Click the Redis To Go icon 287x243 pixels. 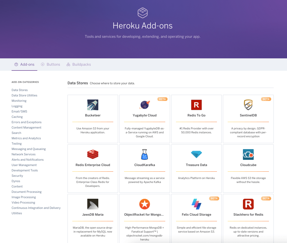pyautogui.click(x=196, y=105)
